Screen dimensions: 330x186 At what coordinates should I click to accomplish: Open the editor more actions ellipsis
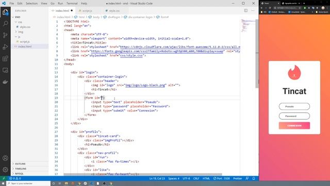pyautogui.click(x=253, y=10)
